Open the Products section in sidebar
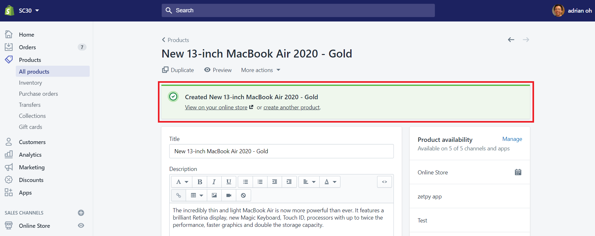 30,60
